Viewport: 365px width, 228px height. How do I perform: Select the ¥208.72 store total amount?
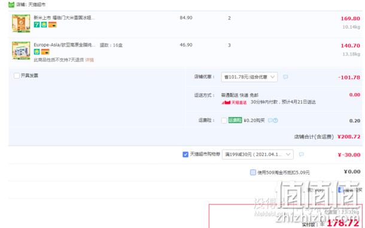[349, 137]
